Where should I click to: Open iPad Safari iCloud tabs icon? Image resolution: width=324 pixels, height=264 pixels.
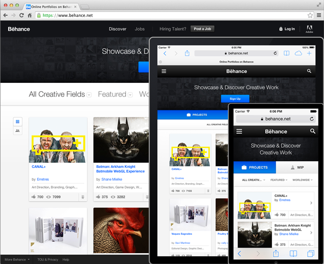click(x=298, y=53)
